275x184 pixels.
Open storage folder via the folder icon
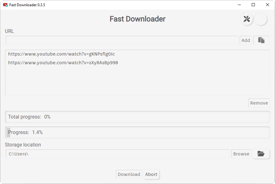tap(261, 154)
